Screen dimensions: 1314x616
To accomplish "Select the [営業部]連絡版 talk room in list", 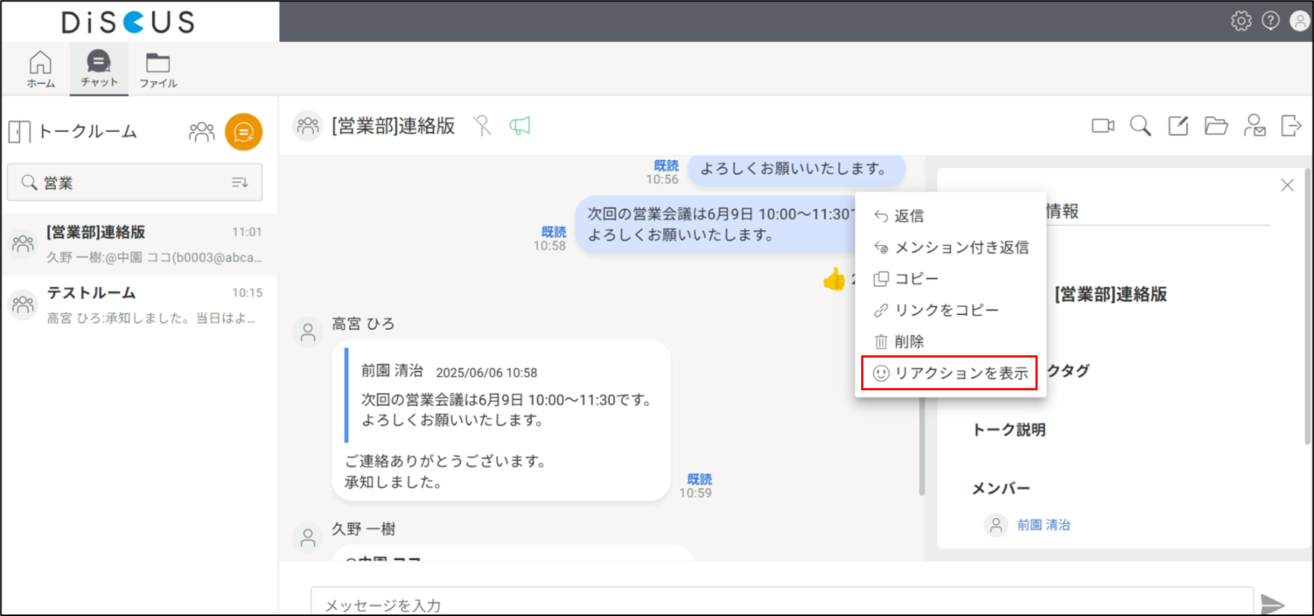I will (x=139, y=244).
